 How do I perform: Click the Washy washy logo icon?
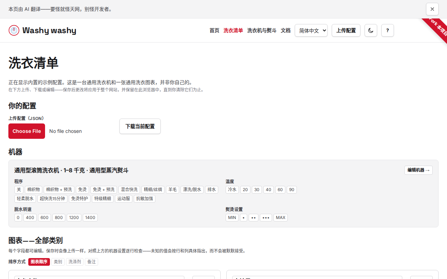[14, 30]
